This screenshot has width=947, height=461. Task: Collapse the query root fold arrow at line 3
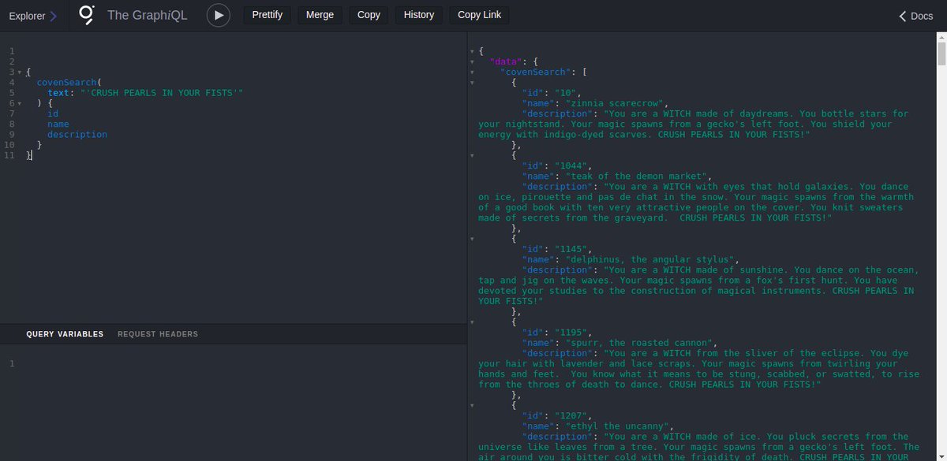click(x=20, y=72)
